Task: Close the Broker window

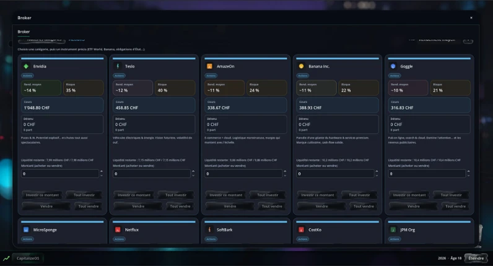Action: [471, 18]
